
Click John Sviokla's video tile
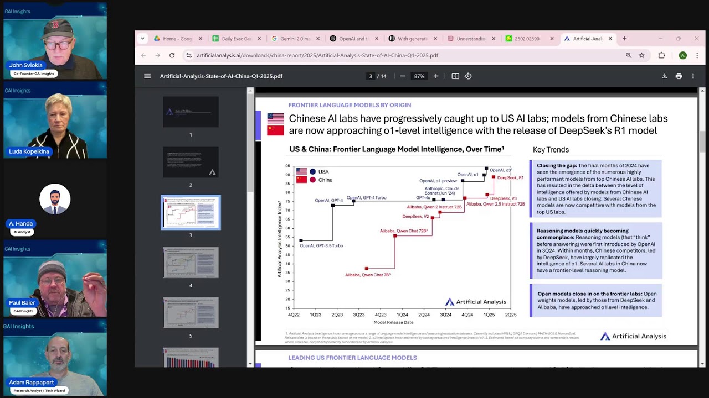(55, 41)
